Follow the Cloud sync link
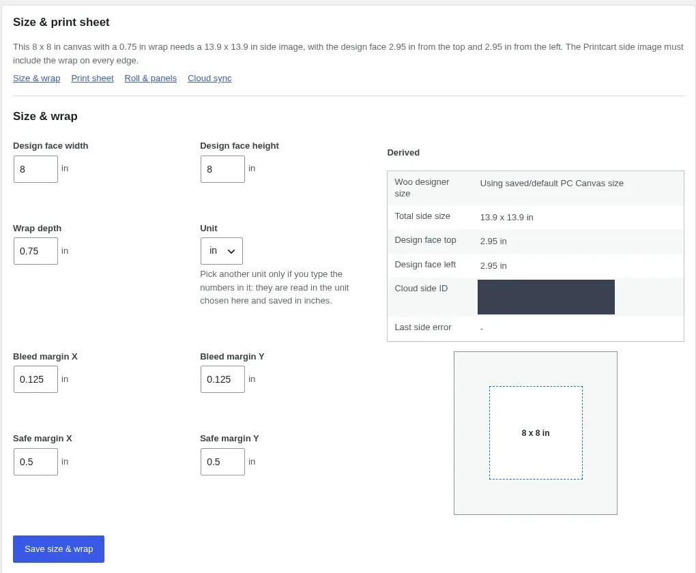This screenshot has height=573, width=696. [x=209, y=78]
